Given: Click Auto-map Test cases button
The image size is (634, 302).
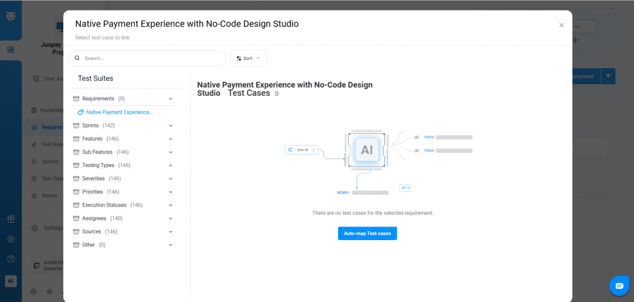Looking at the screenshot, I should click(x=367, y=233).
